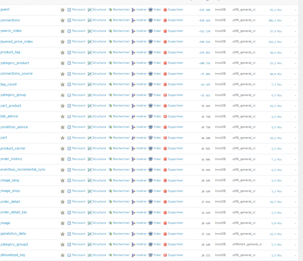Click the Rechercher icon in connections_source row
This screenshot has height=261, width=303.
pyautogui.click(x=110, y=74)
